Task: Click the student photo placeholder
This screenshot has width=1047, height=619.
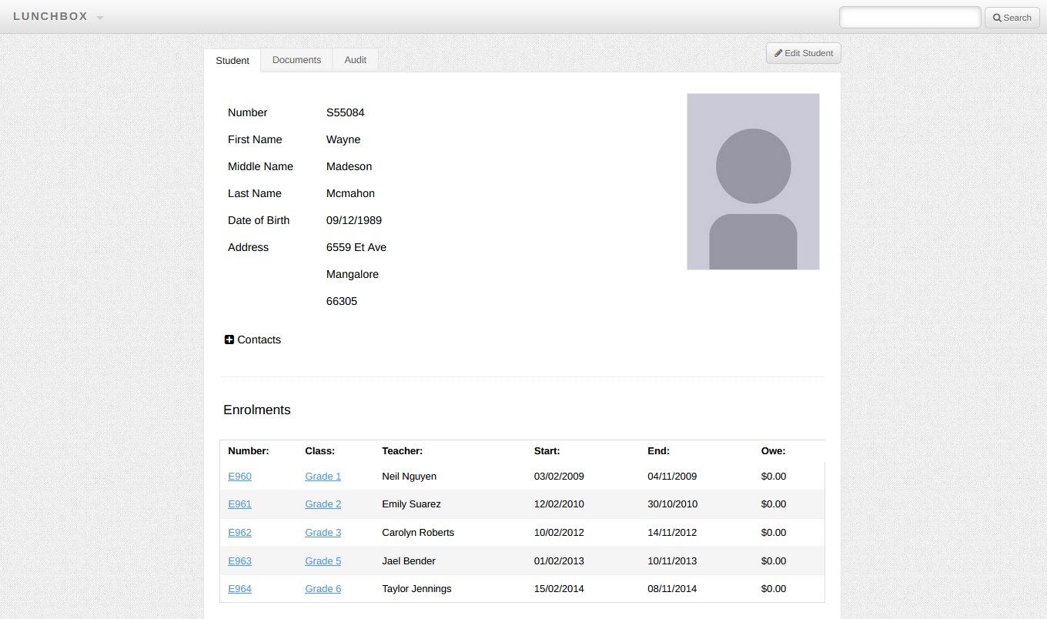Action: coord(753,182)
